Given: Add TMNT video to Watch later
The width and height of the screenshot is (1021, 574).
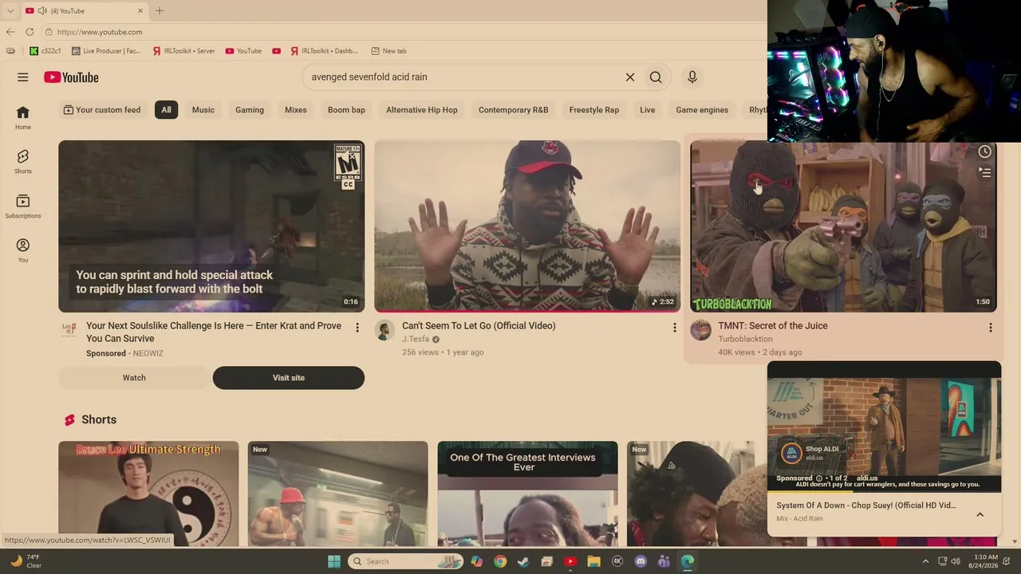Looking at the screenshot, I should (x=985, y=152).
